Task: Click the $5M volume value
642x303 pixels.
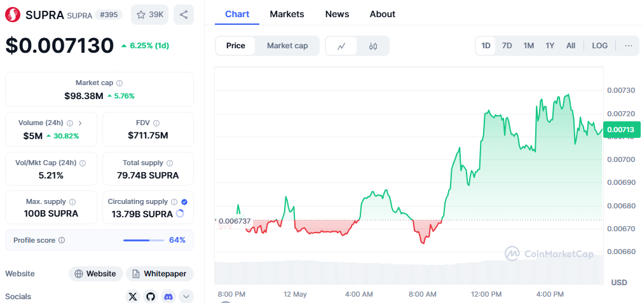Action: [33, 136]
